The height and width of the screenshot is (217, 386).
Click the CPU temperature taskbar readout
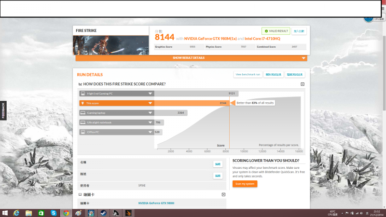pos(332,213)
